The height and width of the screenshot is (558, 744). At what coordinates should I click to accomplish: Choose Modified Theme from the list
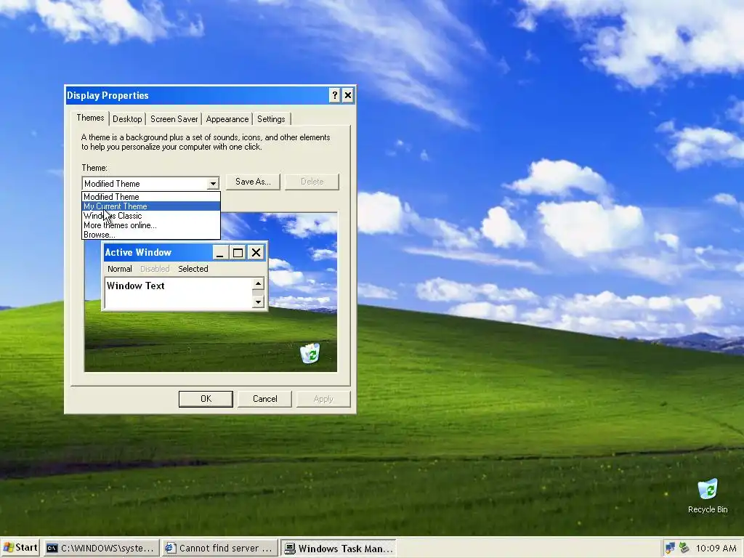click(151, 196)
